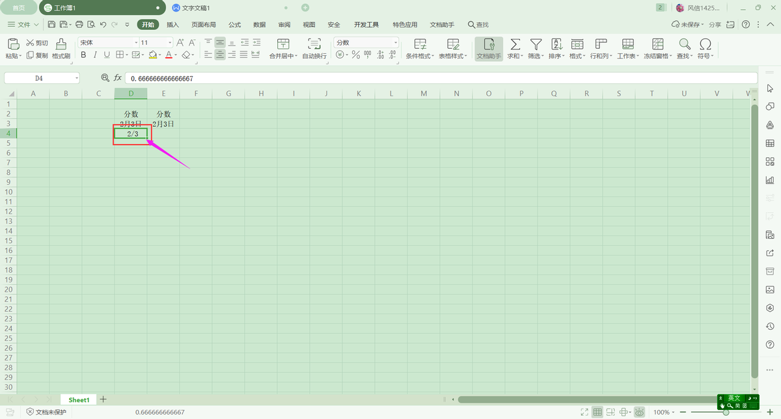Click the Conditional Formatting (条件格式) icon
Screen dimensions: 781x419
420,44
